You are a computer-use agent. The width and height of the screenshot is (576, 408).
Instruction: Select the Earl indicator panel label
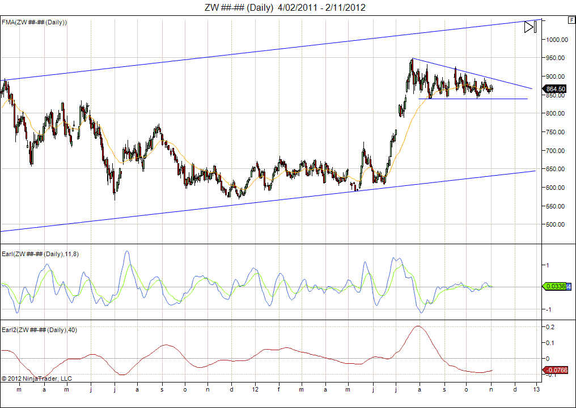point(40,254)
